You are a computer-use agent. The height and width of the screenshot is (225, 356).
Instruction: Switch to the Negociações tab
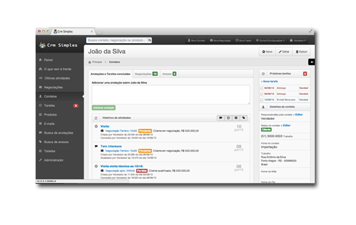(146, 74)
